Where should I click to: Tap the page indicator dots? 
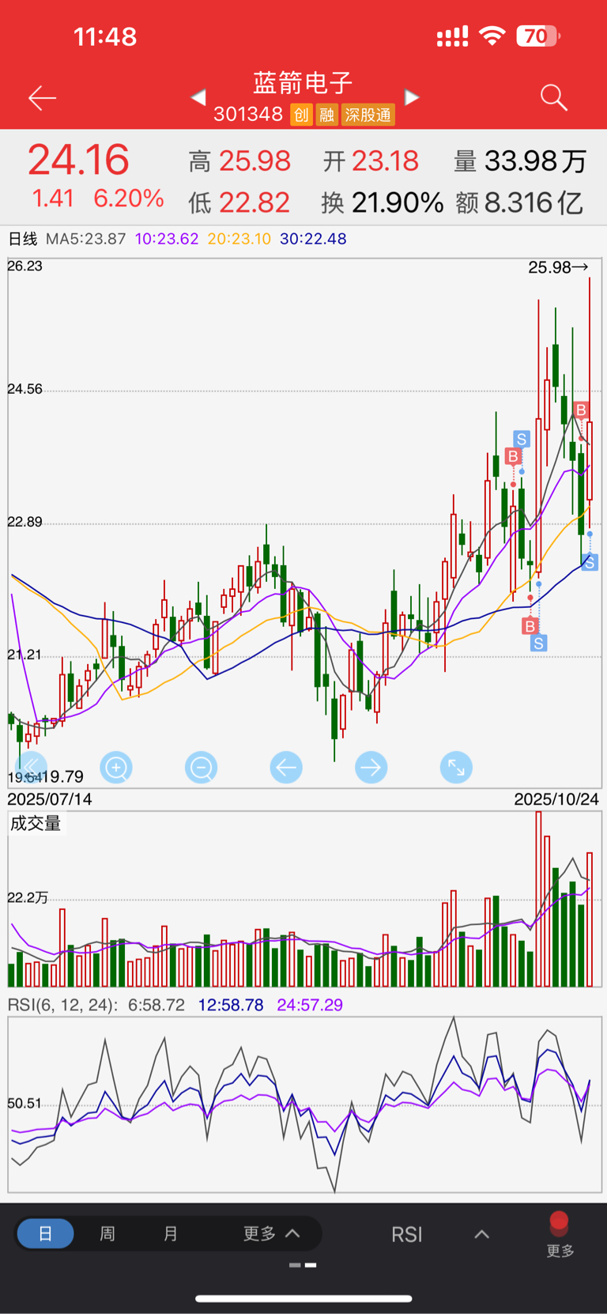tap(303, 1265)
